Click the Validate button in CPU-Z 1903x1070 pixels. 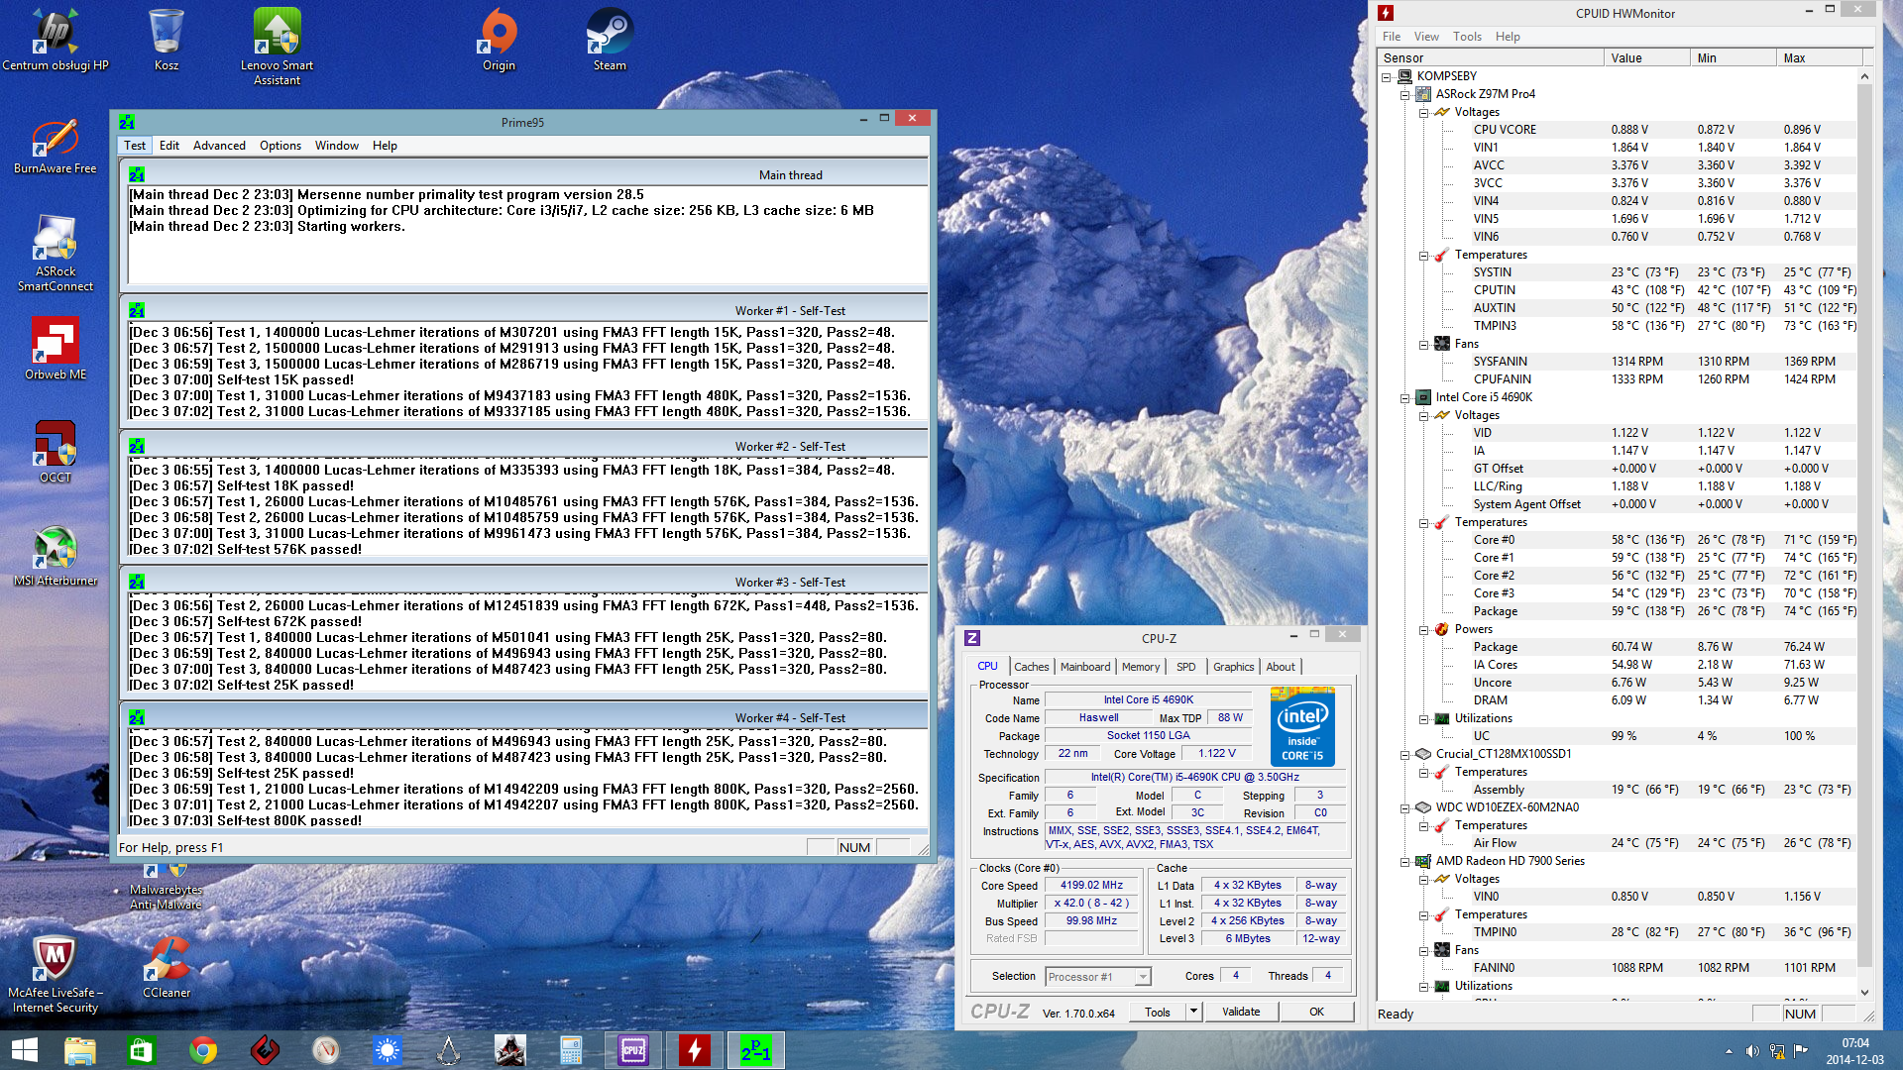click(1241, 1012)
